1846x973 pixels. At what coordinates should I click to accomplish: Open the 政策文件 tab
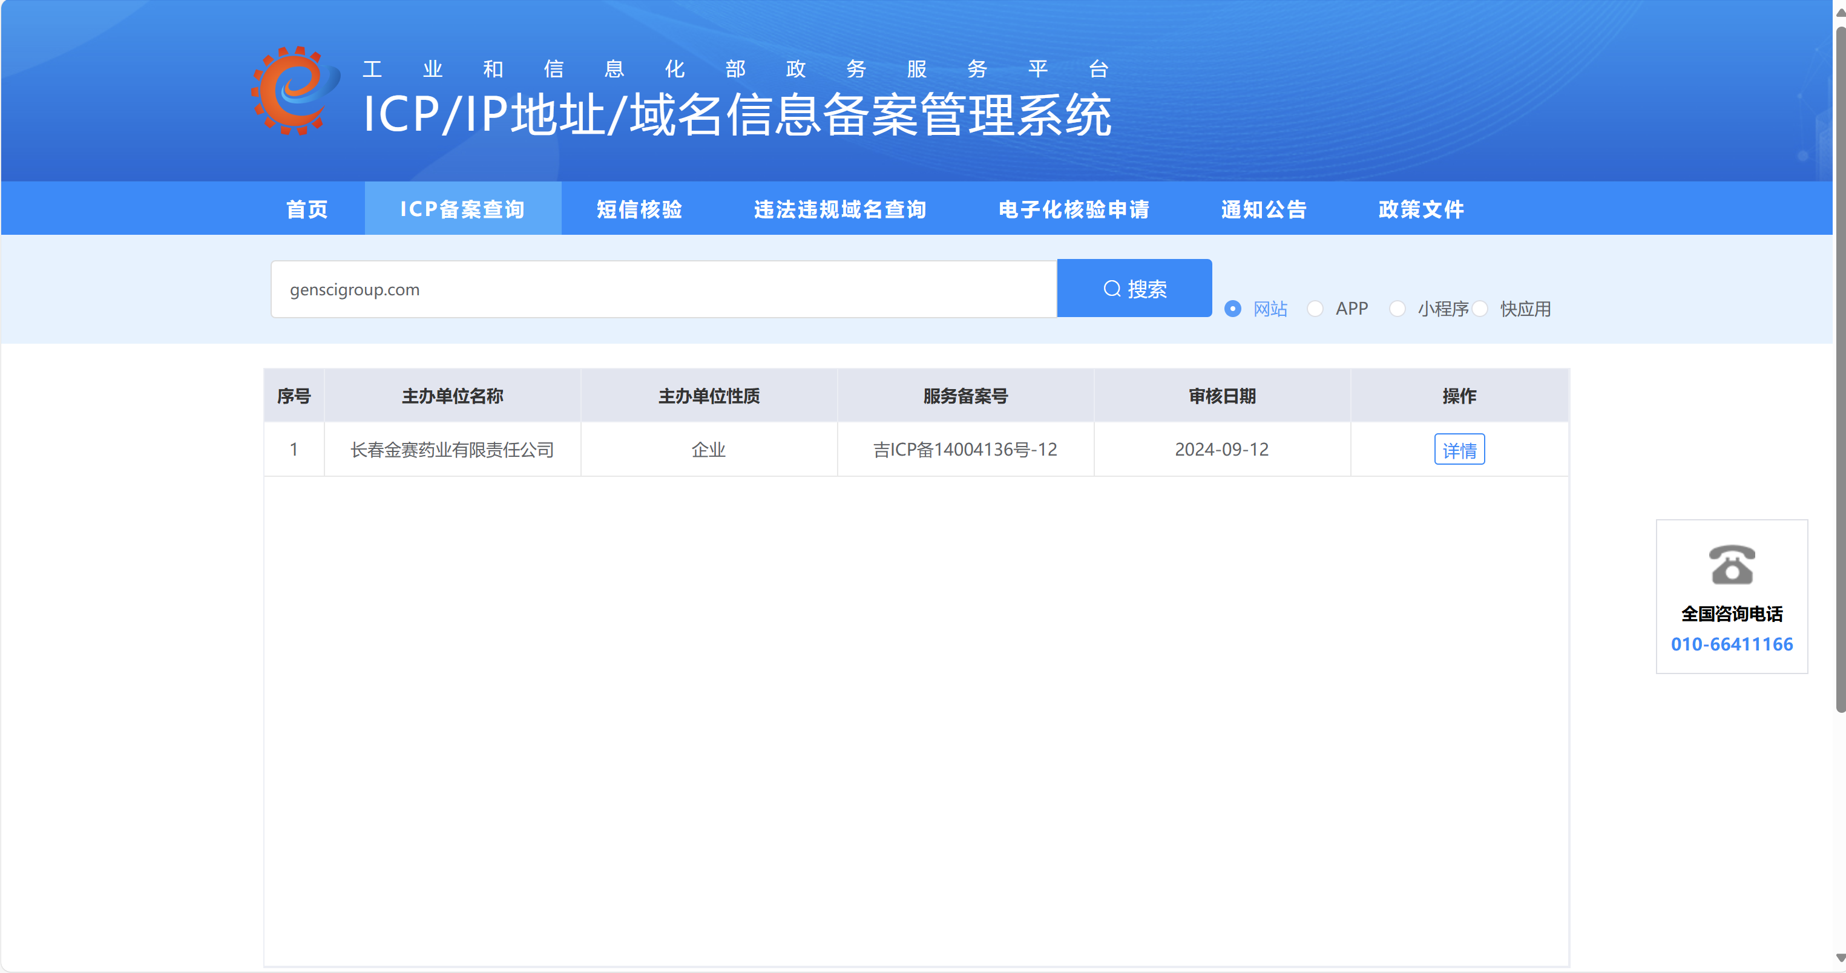tap(1421, 209)
